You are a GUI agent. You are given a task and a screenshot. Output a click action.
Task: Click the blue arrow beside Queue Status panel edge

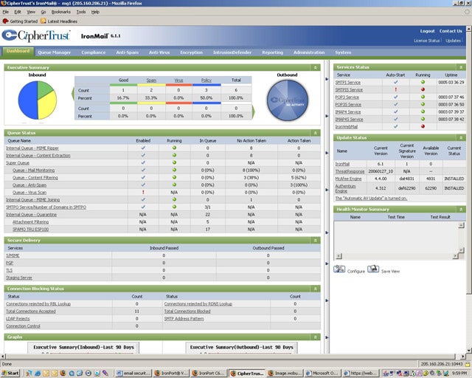pos(327,153)
